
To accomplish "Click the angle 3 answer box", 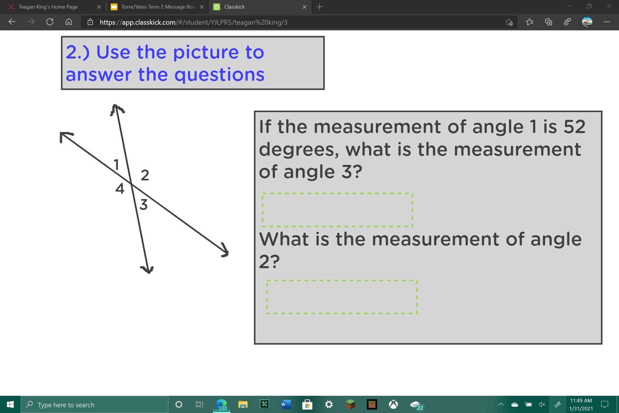I will coord(337,210).
